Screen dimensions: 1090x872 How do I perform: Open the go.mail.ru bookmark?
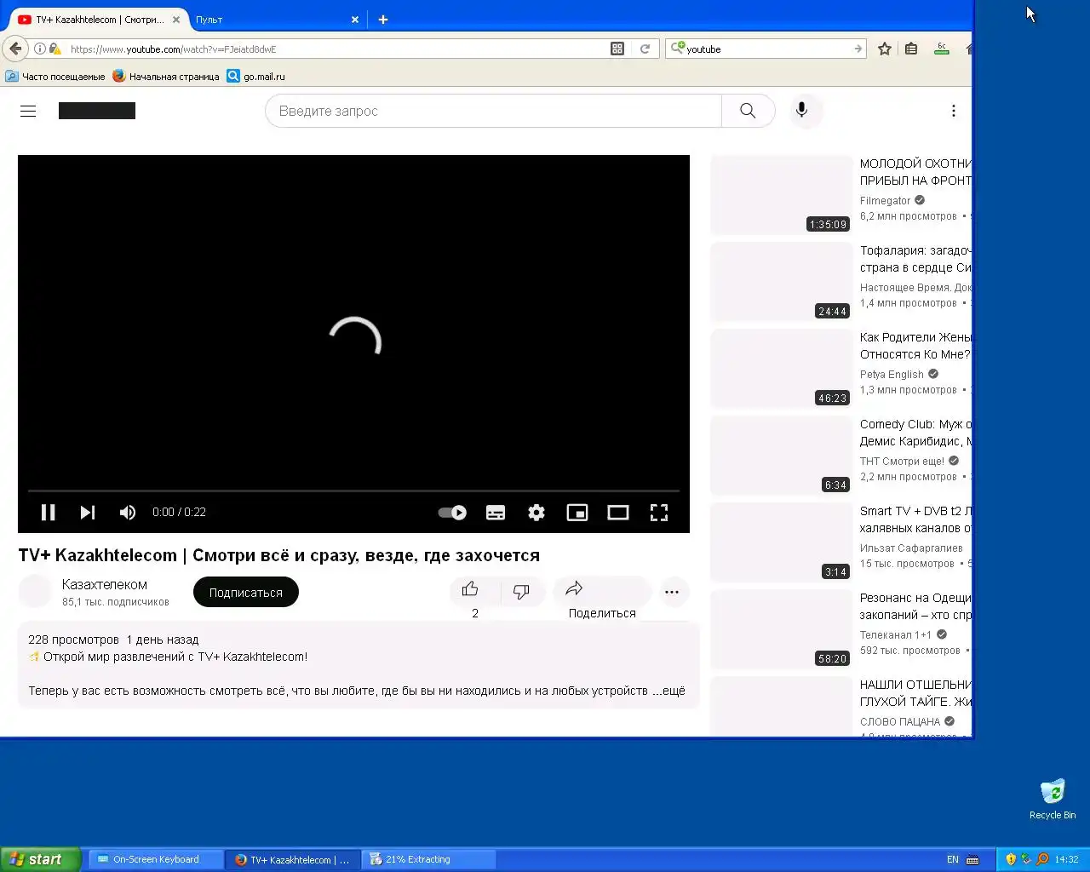(256, 77)
